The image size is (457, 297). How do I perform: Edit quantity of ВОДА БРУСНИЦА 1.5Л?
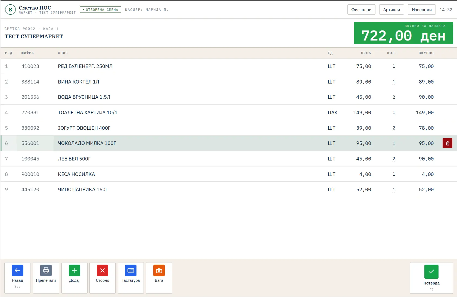[394, 97]
